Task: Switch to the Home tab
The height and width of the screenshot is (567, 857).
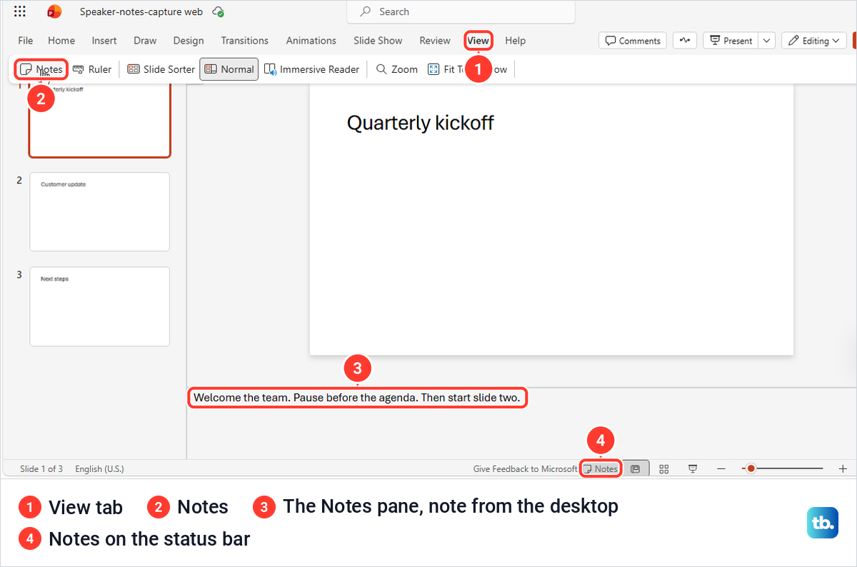Action: click(61, 41)
